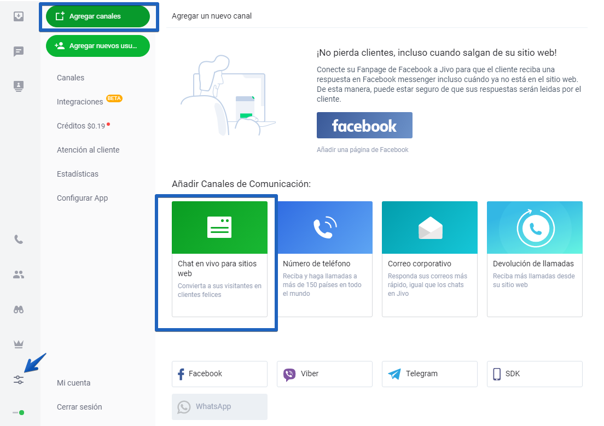Viewport: 604px width, 426px height.
Task: Click Responda sus correos más rápido text
Action: tap(428, 285)
